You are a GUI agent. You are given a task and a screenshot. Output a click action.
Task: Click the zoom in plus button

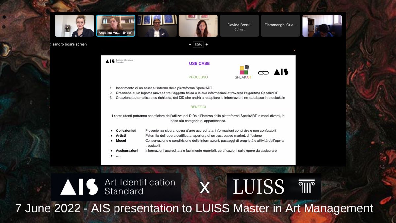point(207,44)
